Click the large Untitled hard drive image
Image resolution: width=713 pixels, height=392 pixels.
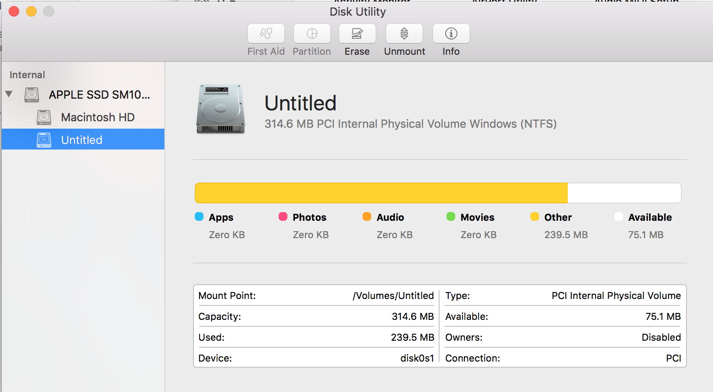pyautogui.click(x=221, y=109)
